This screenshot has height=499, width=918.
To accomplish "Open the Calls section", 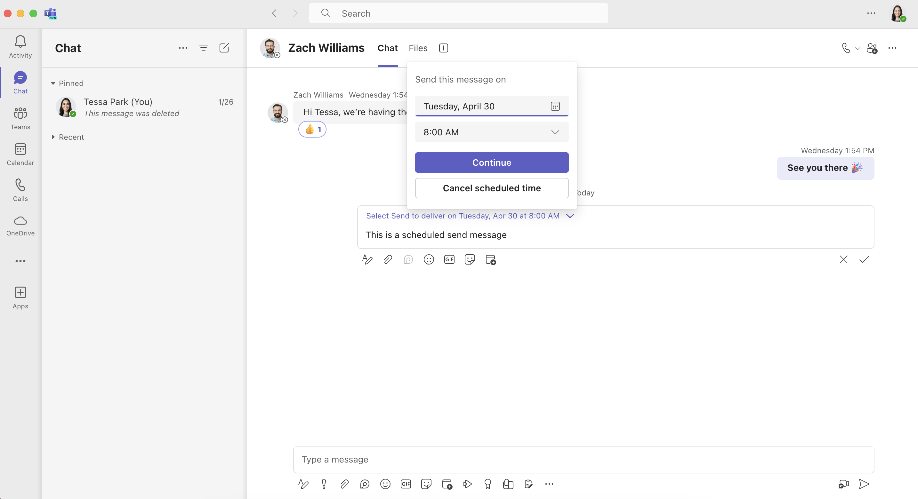I will 20,190.
